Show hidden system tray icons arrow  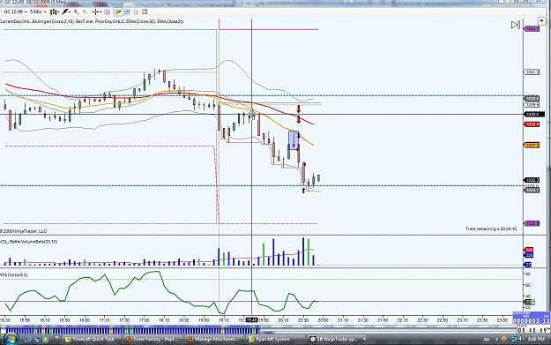(x=496, y=339)
